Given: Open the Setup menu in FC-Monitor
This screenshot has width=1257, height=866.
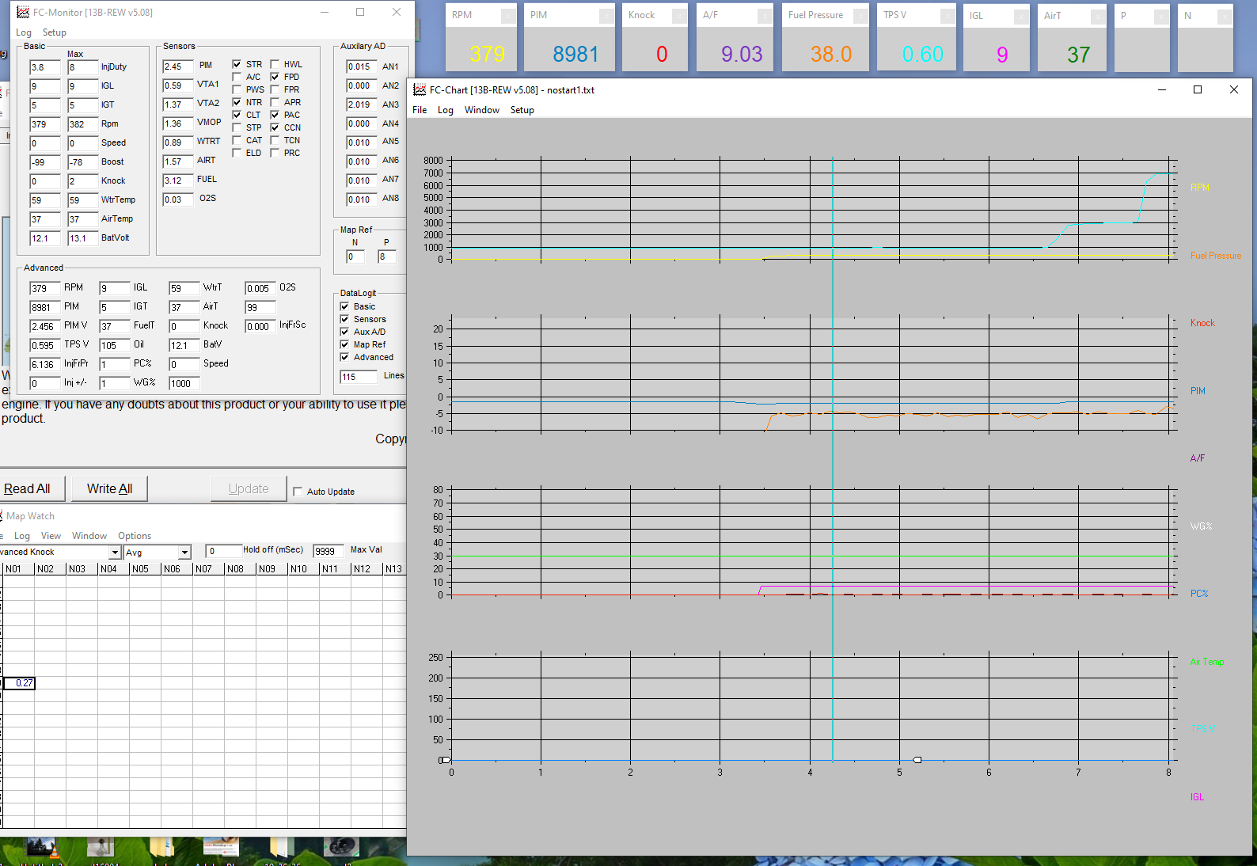Looking at the screenshot, I should pyautogui.click(x=54, y=32).
